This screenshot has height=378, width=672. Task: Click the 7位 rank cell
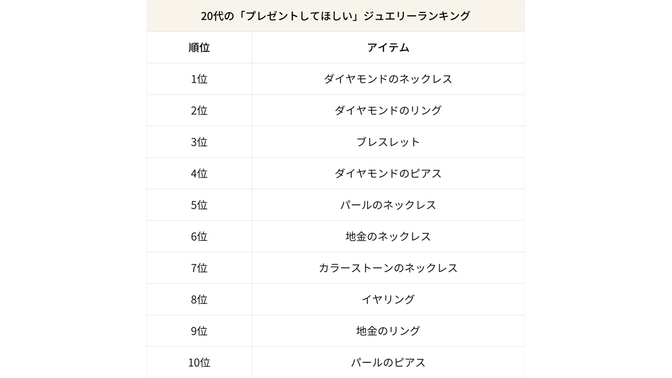199,268
